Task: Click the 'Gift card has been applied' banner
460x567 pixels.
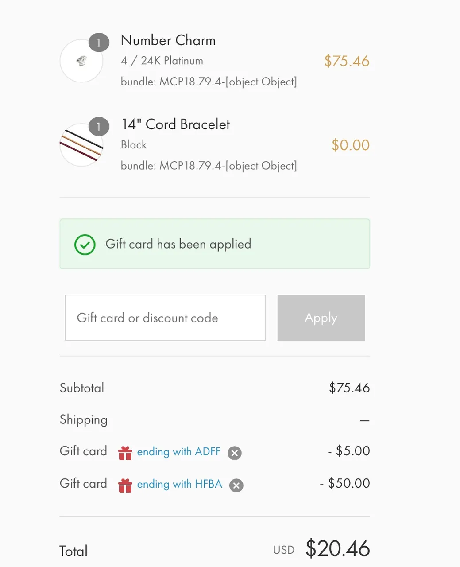Action: click(x=215, y=244)
